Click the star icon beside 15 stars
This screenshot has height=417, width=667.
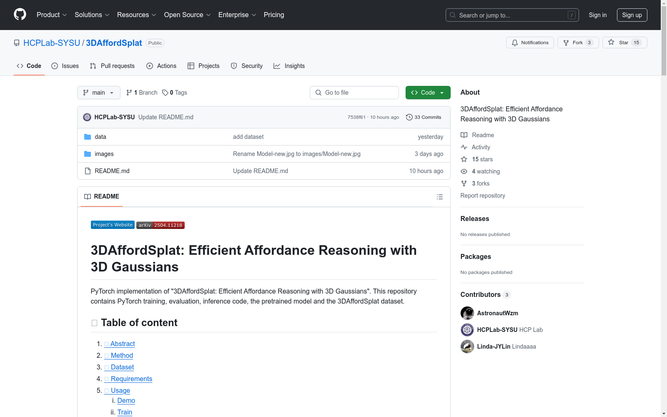point(464,159)
